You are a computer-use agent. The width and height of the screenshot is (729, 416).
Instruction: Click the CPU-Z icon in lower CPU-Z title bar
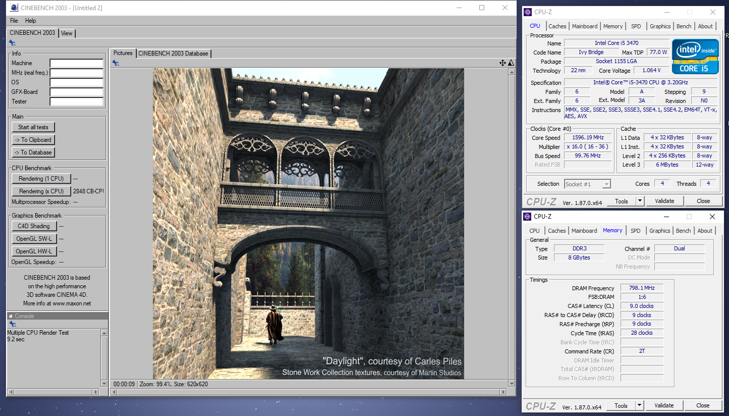528,217
